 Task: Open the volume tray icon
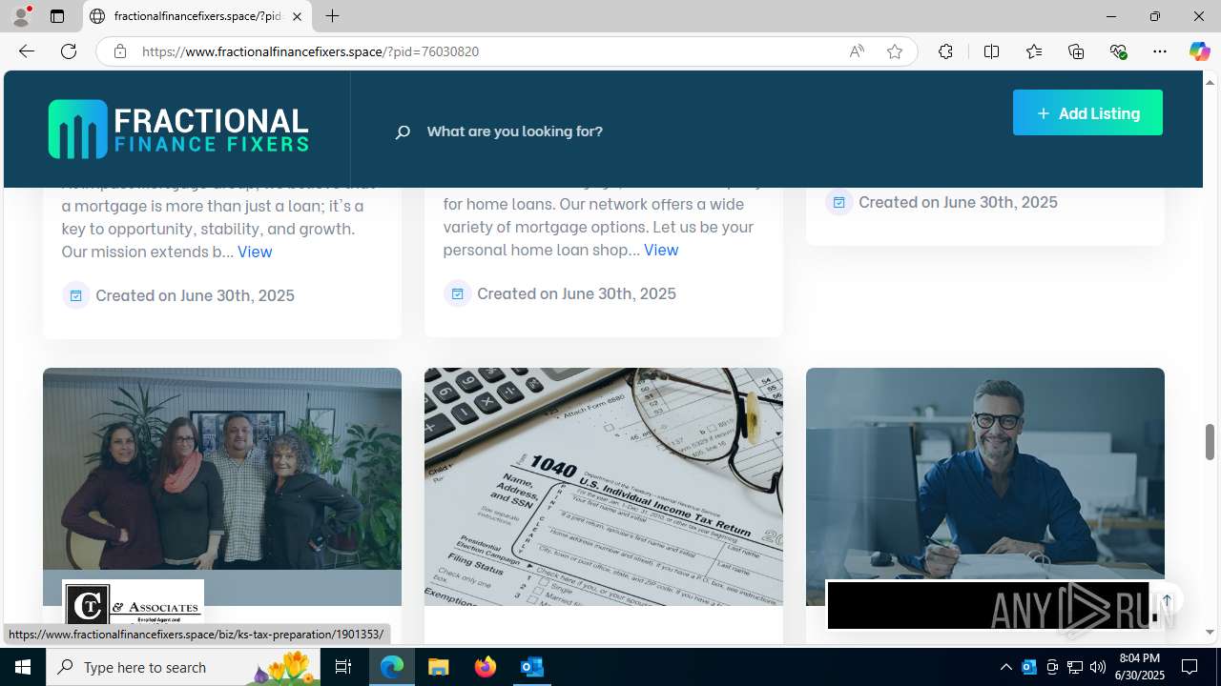tap(1098, 667)
